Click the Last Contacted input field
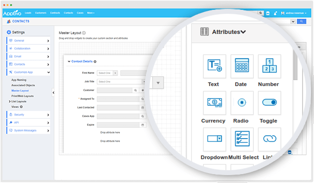 point(118,108)
